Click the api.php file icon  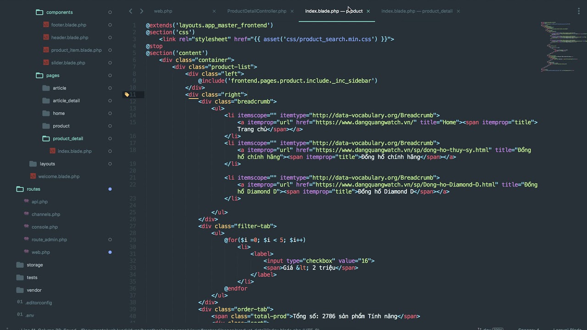point(27,202)
